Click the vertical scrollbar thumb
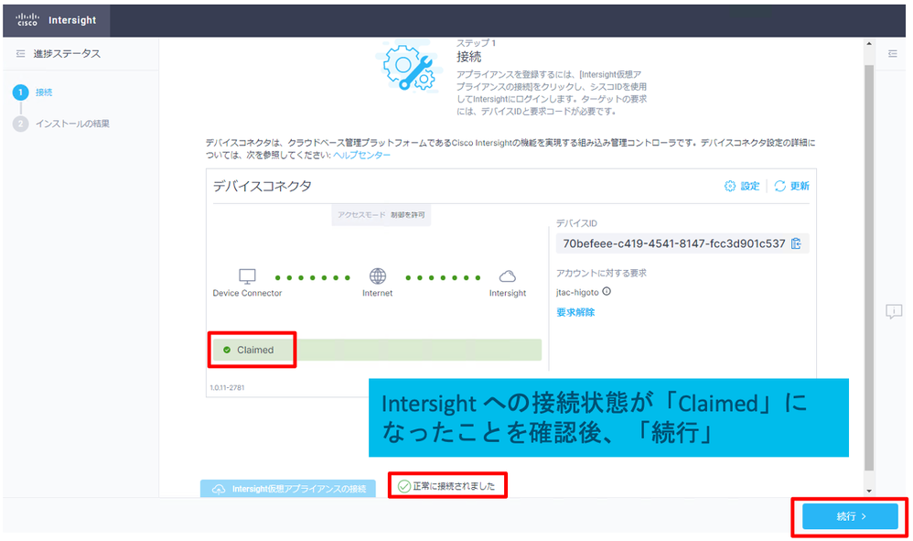913x541 pixels. click(x=869, y=268)
